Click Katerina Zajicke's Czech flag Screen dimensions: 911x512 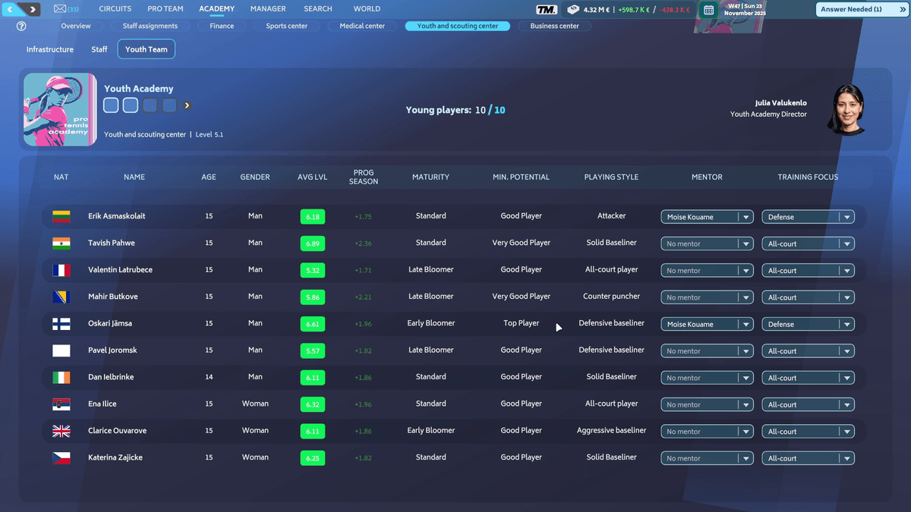(61, 457)
